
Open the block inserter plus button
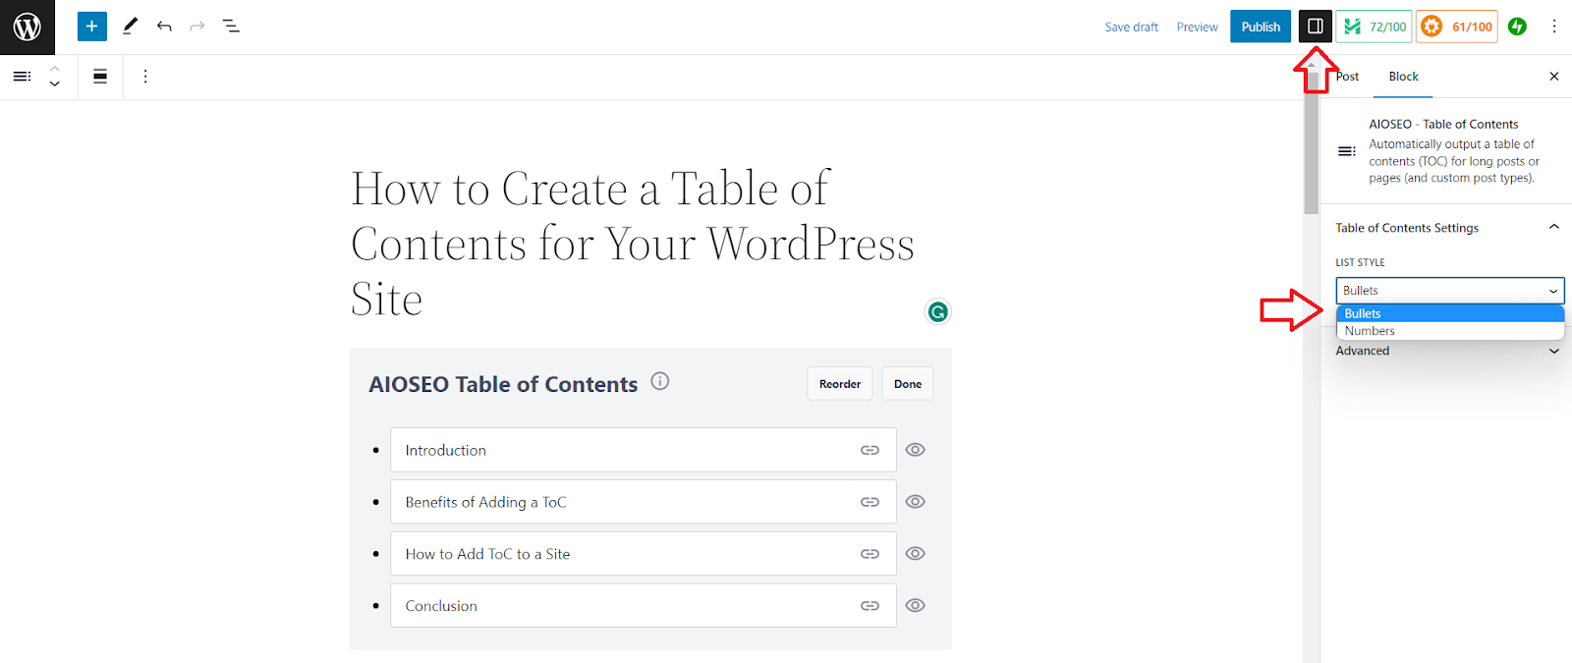pyautogui.click(x=91, y=27)
